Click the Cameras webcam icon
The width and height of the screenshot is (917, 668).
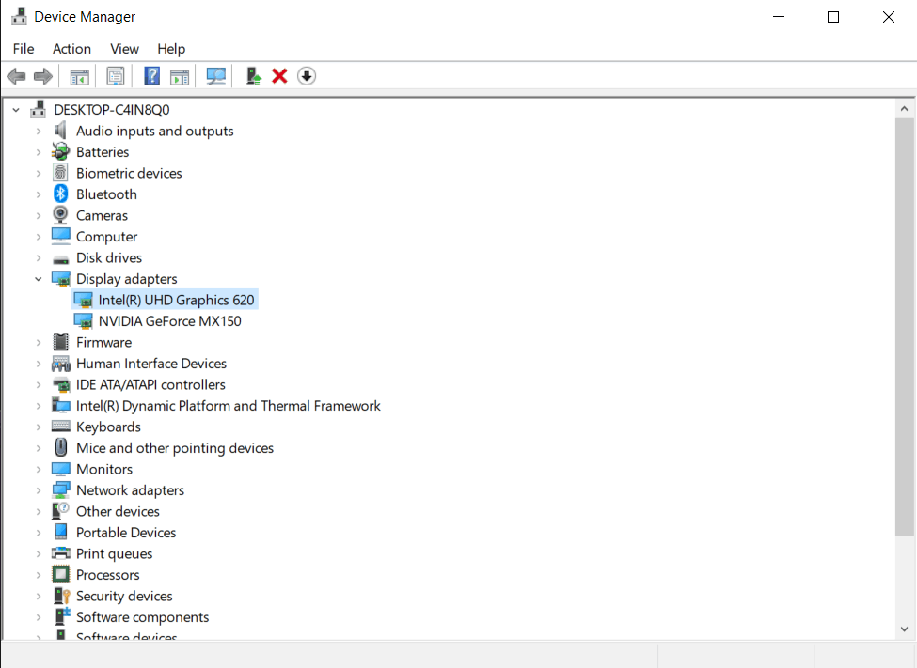60,215
